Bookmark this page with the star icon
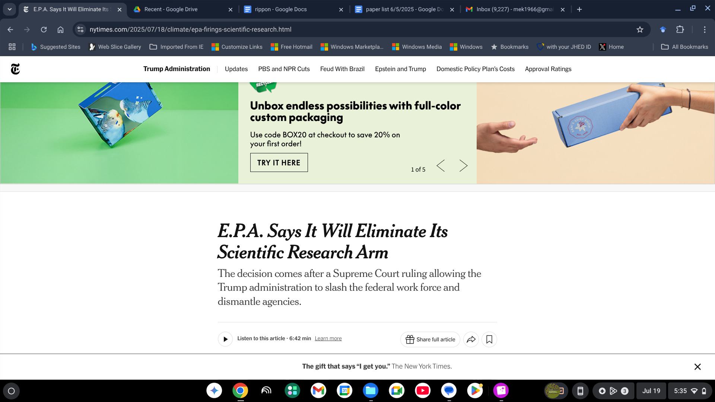715x402 pixels. pos(640,29)
